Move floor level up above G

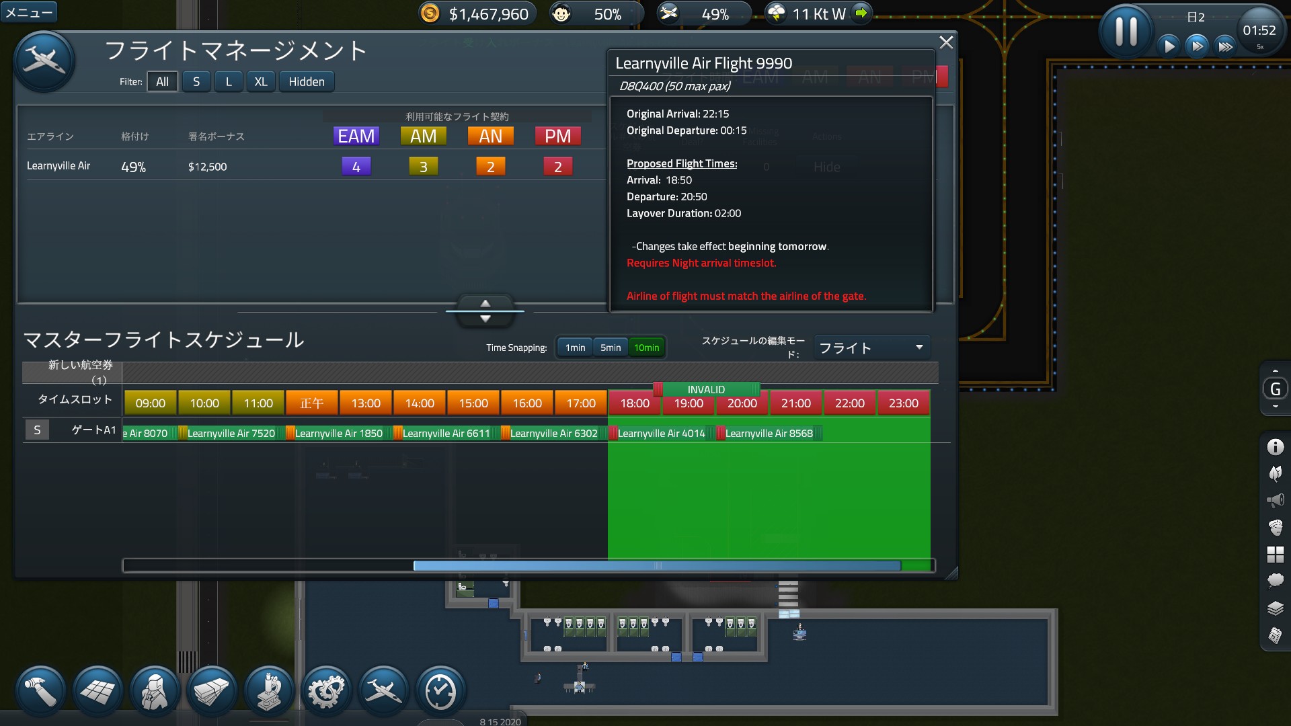(1275, 371)
